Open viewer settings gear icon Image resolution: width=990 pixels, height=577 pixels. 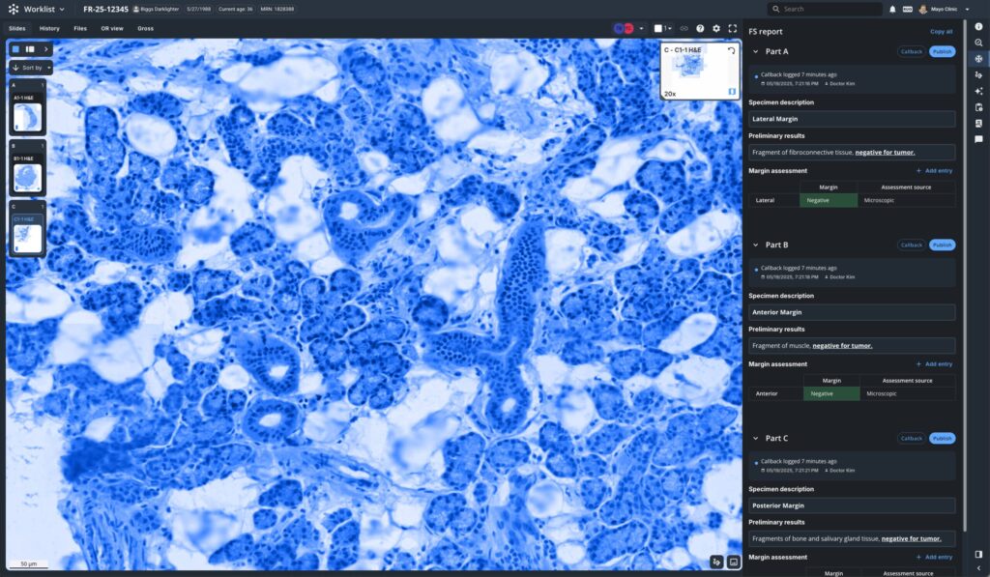tap(716, 28)
